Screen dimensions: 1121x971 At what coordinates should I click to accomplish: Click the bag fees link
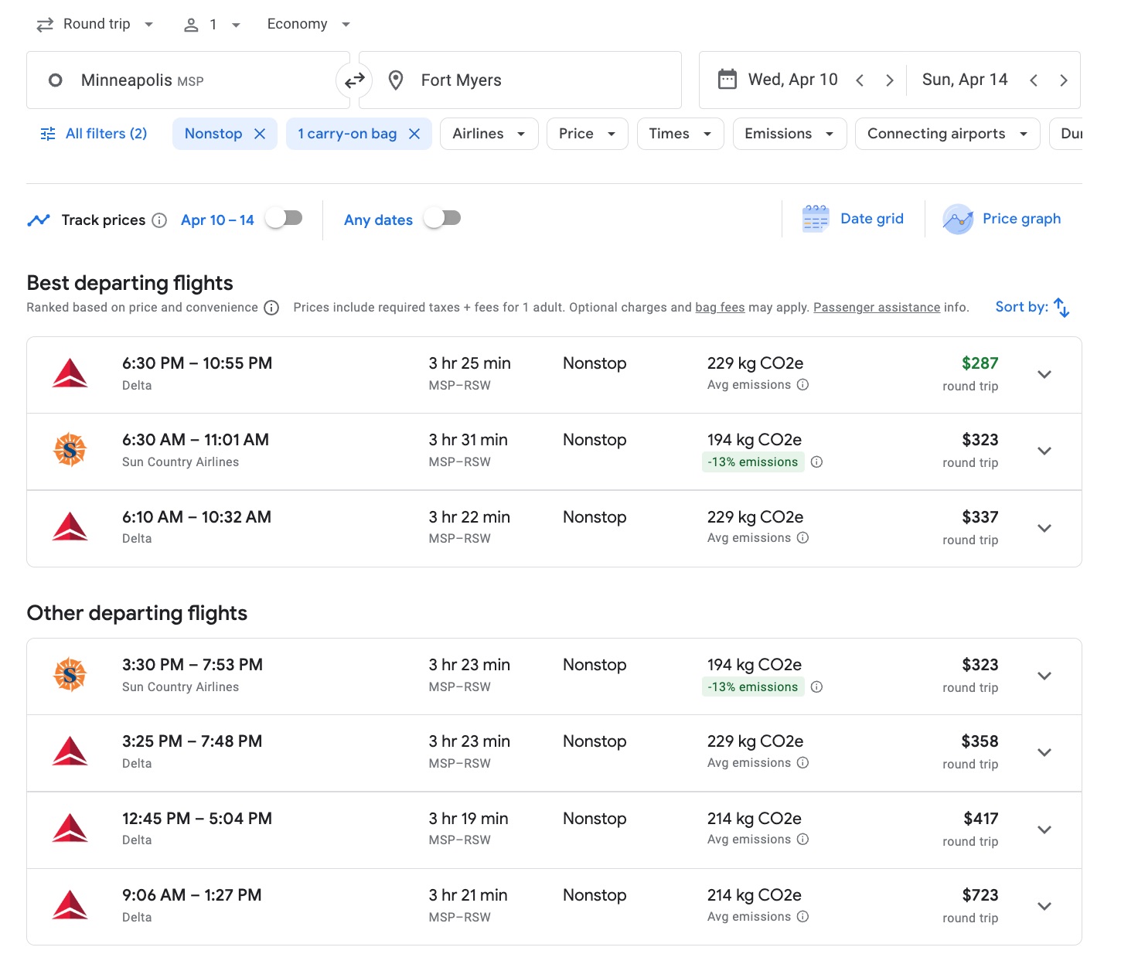click(719, 307)
